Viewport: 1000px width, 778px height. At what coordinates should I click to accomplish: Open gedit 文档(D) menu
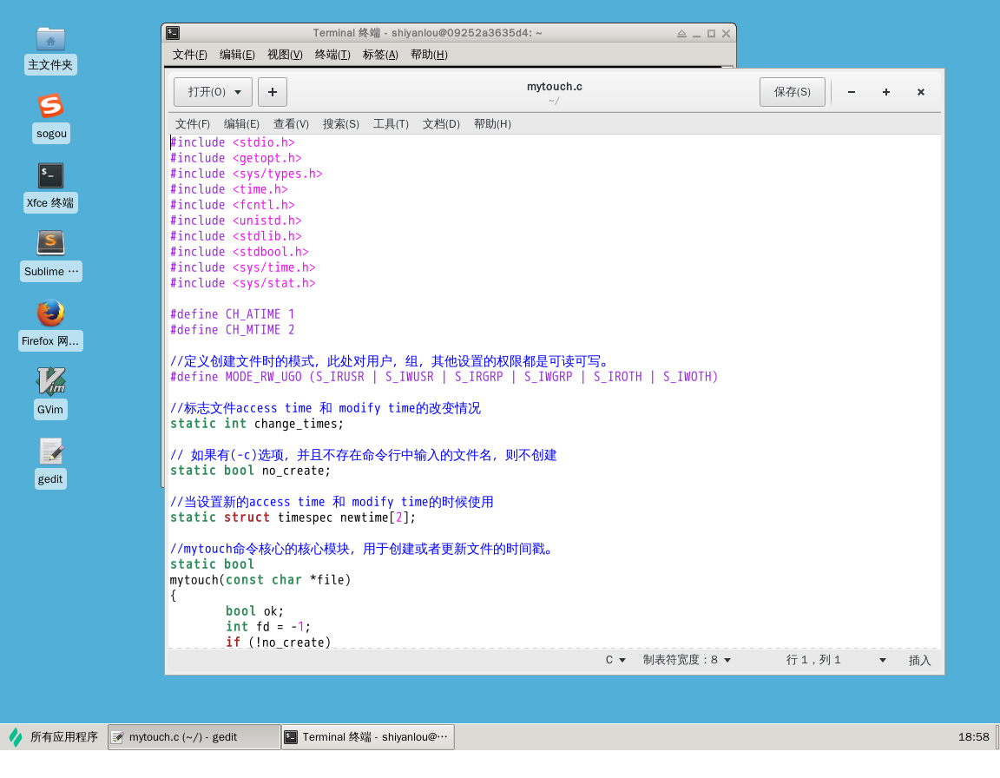[x=441, y=124]
